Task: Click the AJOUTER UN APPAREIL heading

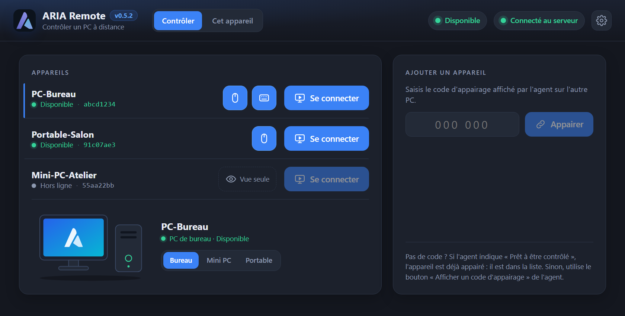Action: [x=446, y=73]
